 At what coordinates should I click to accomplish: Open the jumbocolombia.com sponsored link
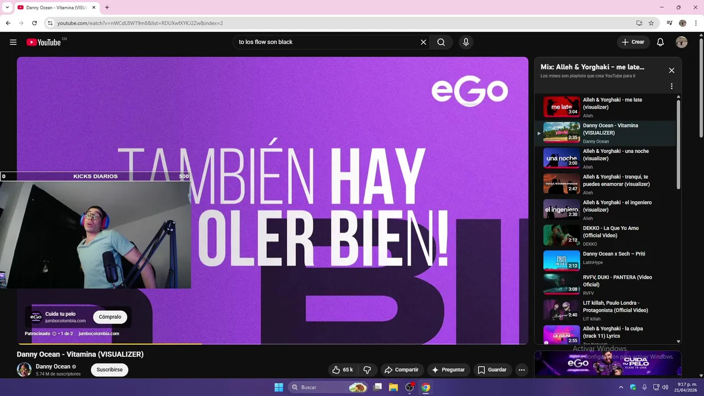(99, 333)
